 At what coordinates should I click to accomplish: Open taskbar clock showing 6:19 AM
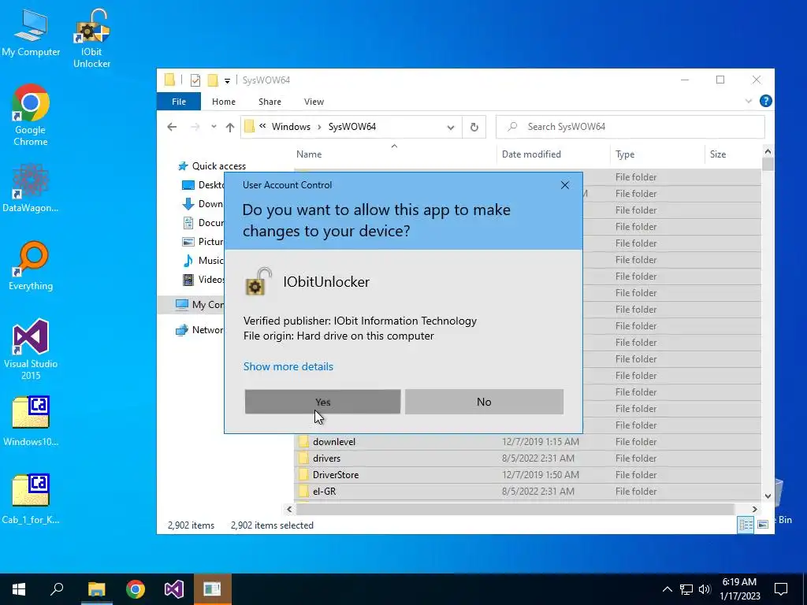tap(739, 589)
